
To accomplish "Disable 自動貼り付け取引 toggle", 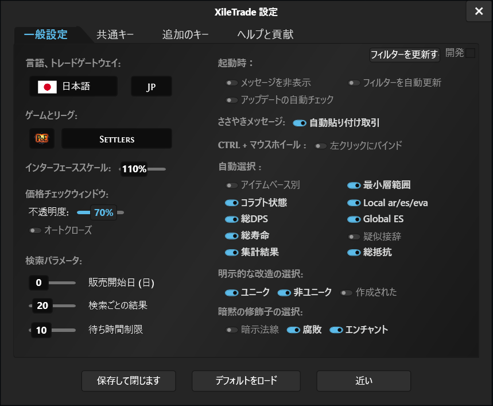I will coord(300,123).
